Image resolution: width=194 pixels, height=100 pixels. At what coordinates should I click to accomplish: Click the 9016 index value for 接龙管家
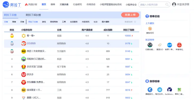[127, 90]
